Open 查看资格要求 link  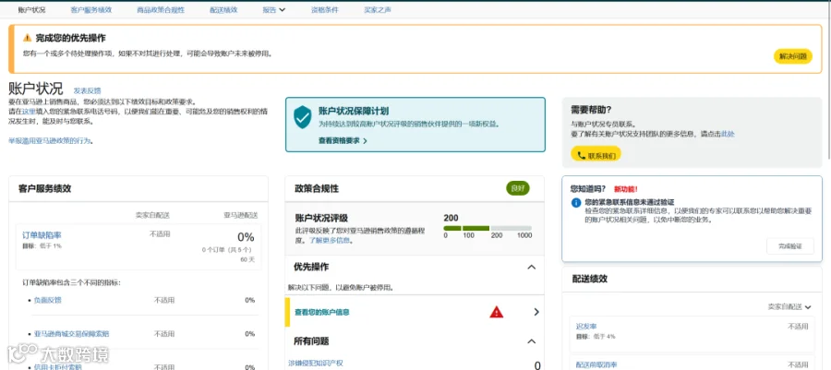pyautogui.click(x=343, y=141)
